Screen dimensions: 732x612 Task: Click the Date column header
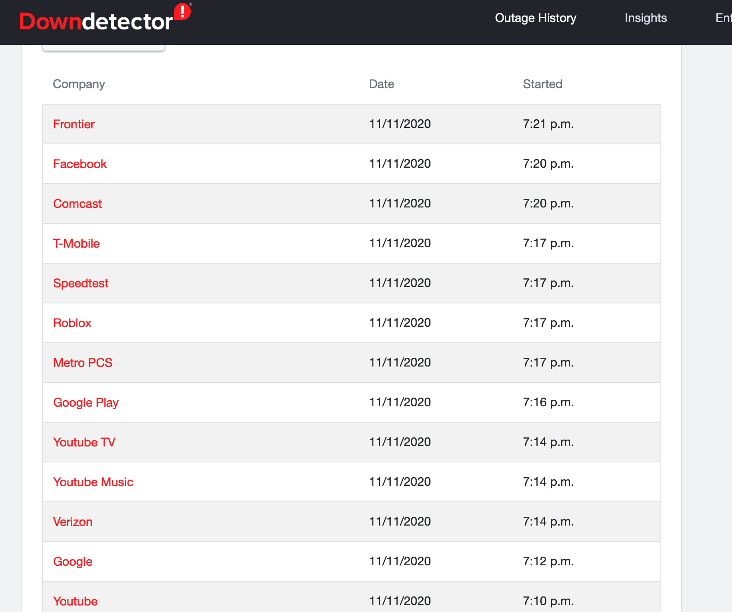click(x=382, y=84)
